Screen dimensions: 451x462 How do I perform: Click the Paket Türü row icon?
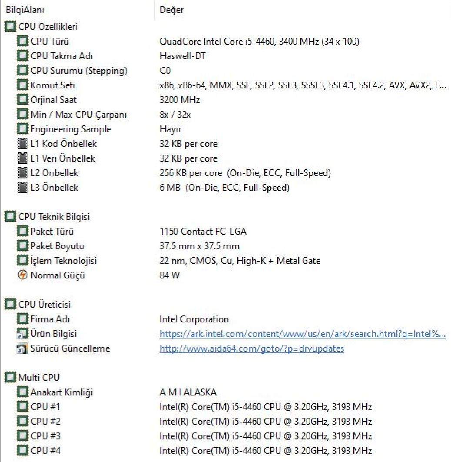(23, 231)
